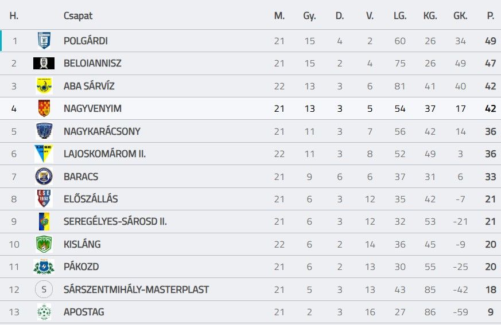This screenshot has width=501, height=325.
Task: Click the Beloiannisz black team logo
Action: pos(44,63)
